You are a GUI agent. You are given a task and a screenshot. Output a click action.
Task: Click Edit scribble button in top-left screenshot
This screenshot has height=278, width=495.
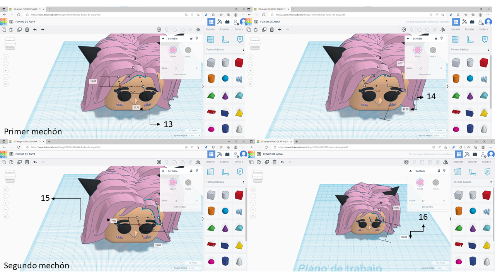[x=179, y=74]
